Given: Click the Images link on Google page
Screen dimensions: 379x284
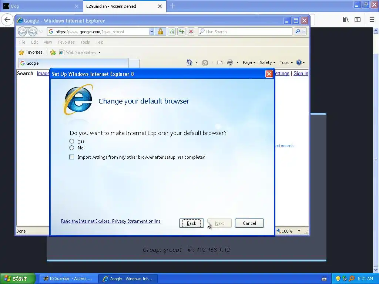Looking at the screenshot, I should click(43, 74).
